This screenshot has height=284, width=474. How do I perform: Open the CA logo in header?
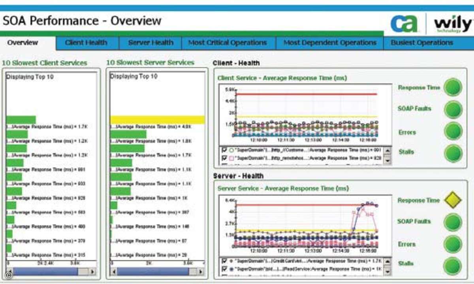[x=404, y=24]
